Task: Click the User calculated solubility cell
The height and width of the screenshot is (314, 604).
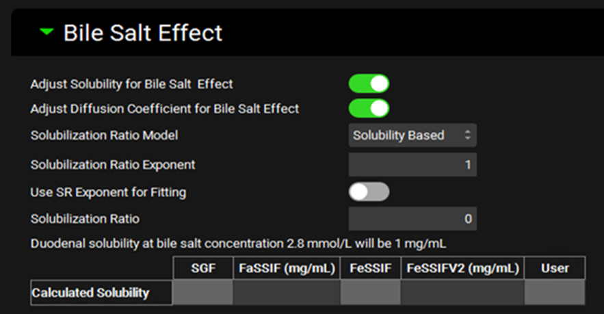Action: (555, 293)
